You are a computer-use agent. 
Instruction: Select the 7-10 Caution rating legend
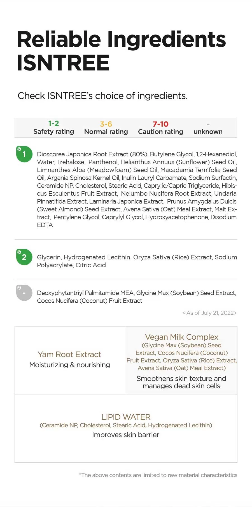160,128
